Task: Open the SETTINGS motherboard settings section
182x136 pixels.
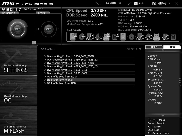Action: click(x=18, y=60)
